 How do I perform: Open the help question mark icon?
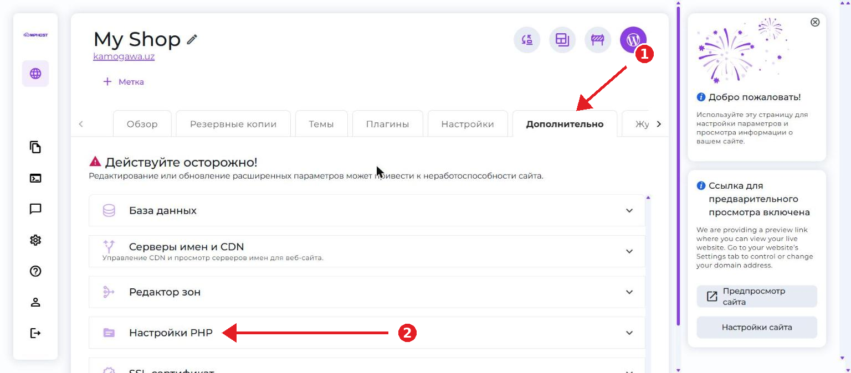pyautogui.click(x=35, y=271)
